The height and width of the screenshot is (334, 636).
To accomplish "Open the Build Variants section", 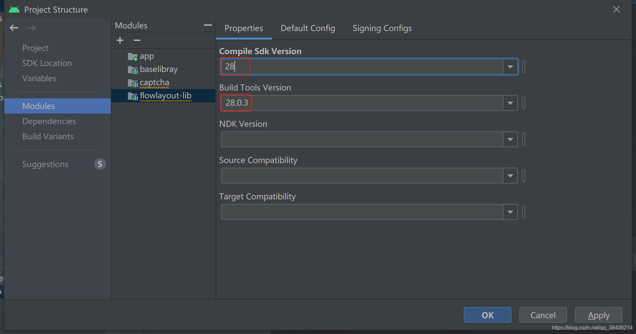I will point(48,136).
